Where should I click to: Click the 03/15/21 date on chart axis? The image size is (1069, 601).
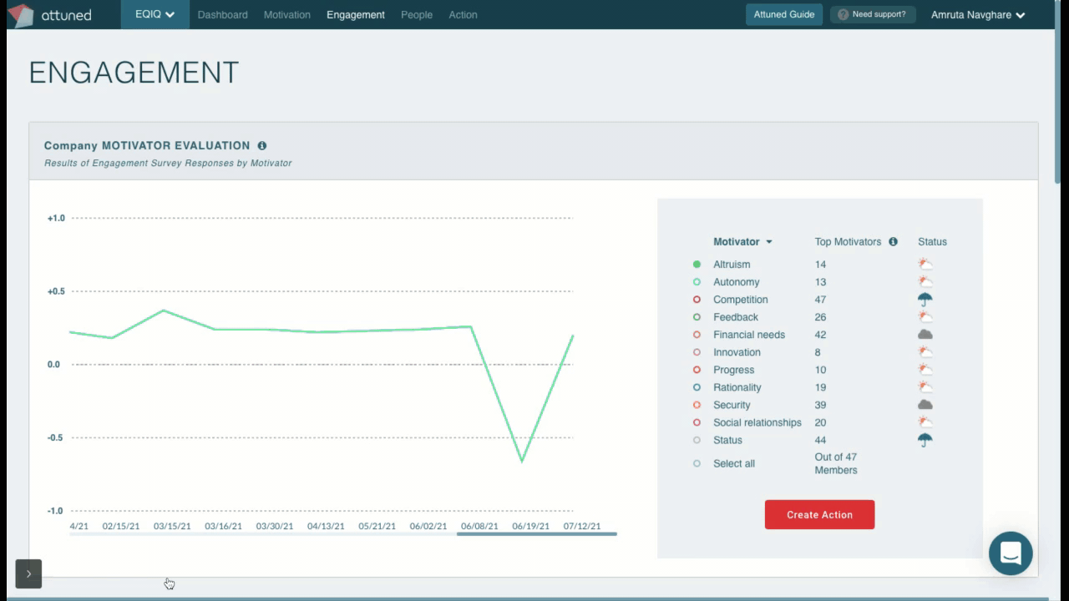[172, 527]
